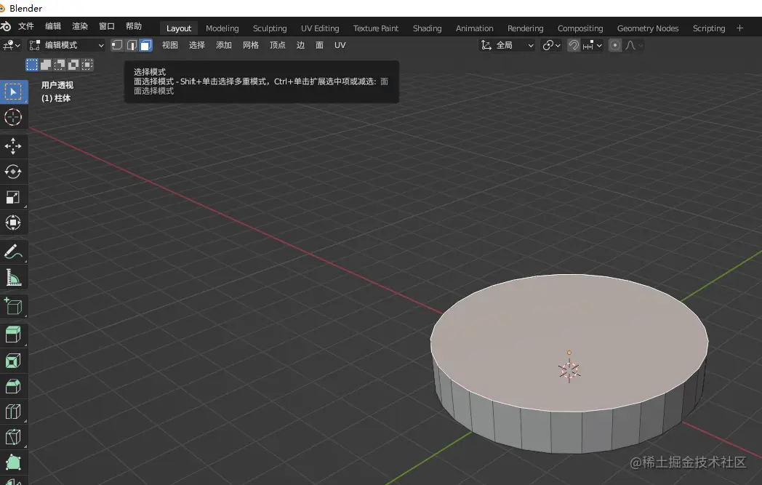Activate the 3D Cursor tool

click(x=13, y=117)
